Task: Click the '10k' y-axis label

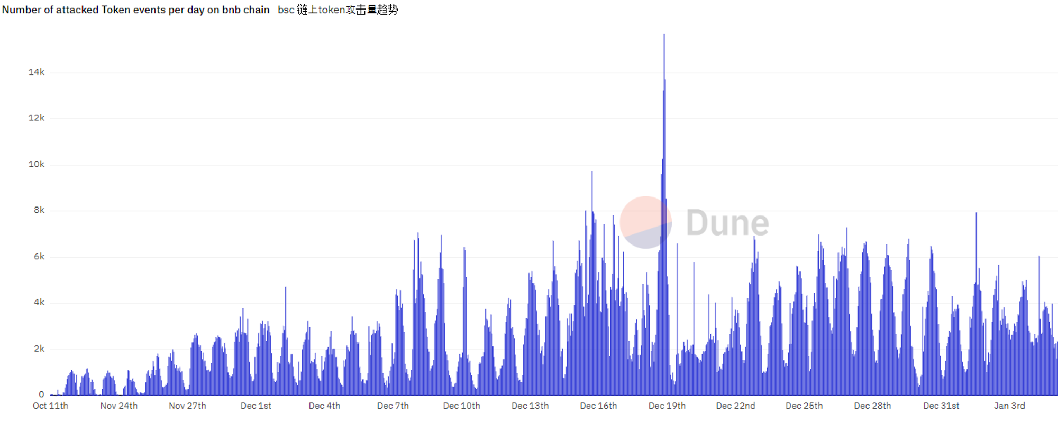Action: pos(37,164)
